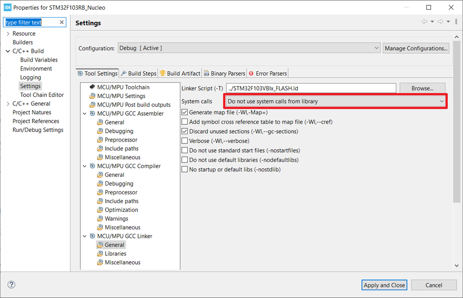Screen dimensions: 463x298
Task: Open Compiler Optimization settings folder
Action: pos(121,210)
